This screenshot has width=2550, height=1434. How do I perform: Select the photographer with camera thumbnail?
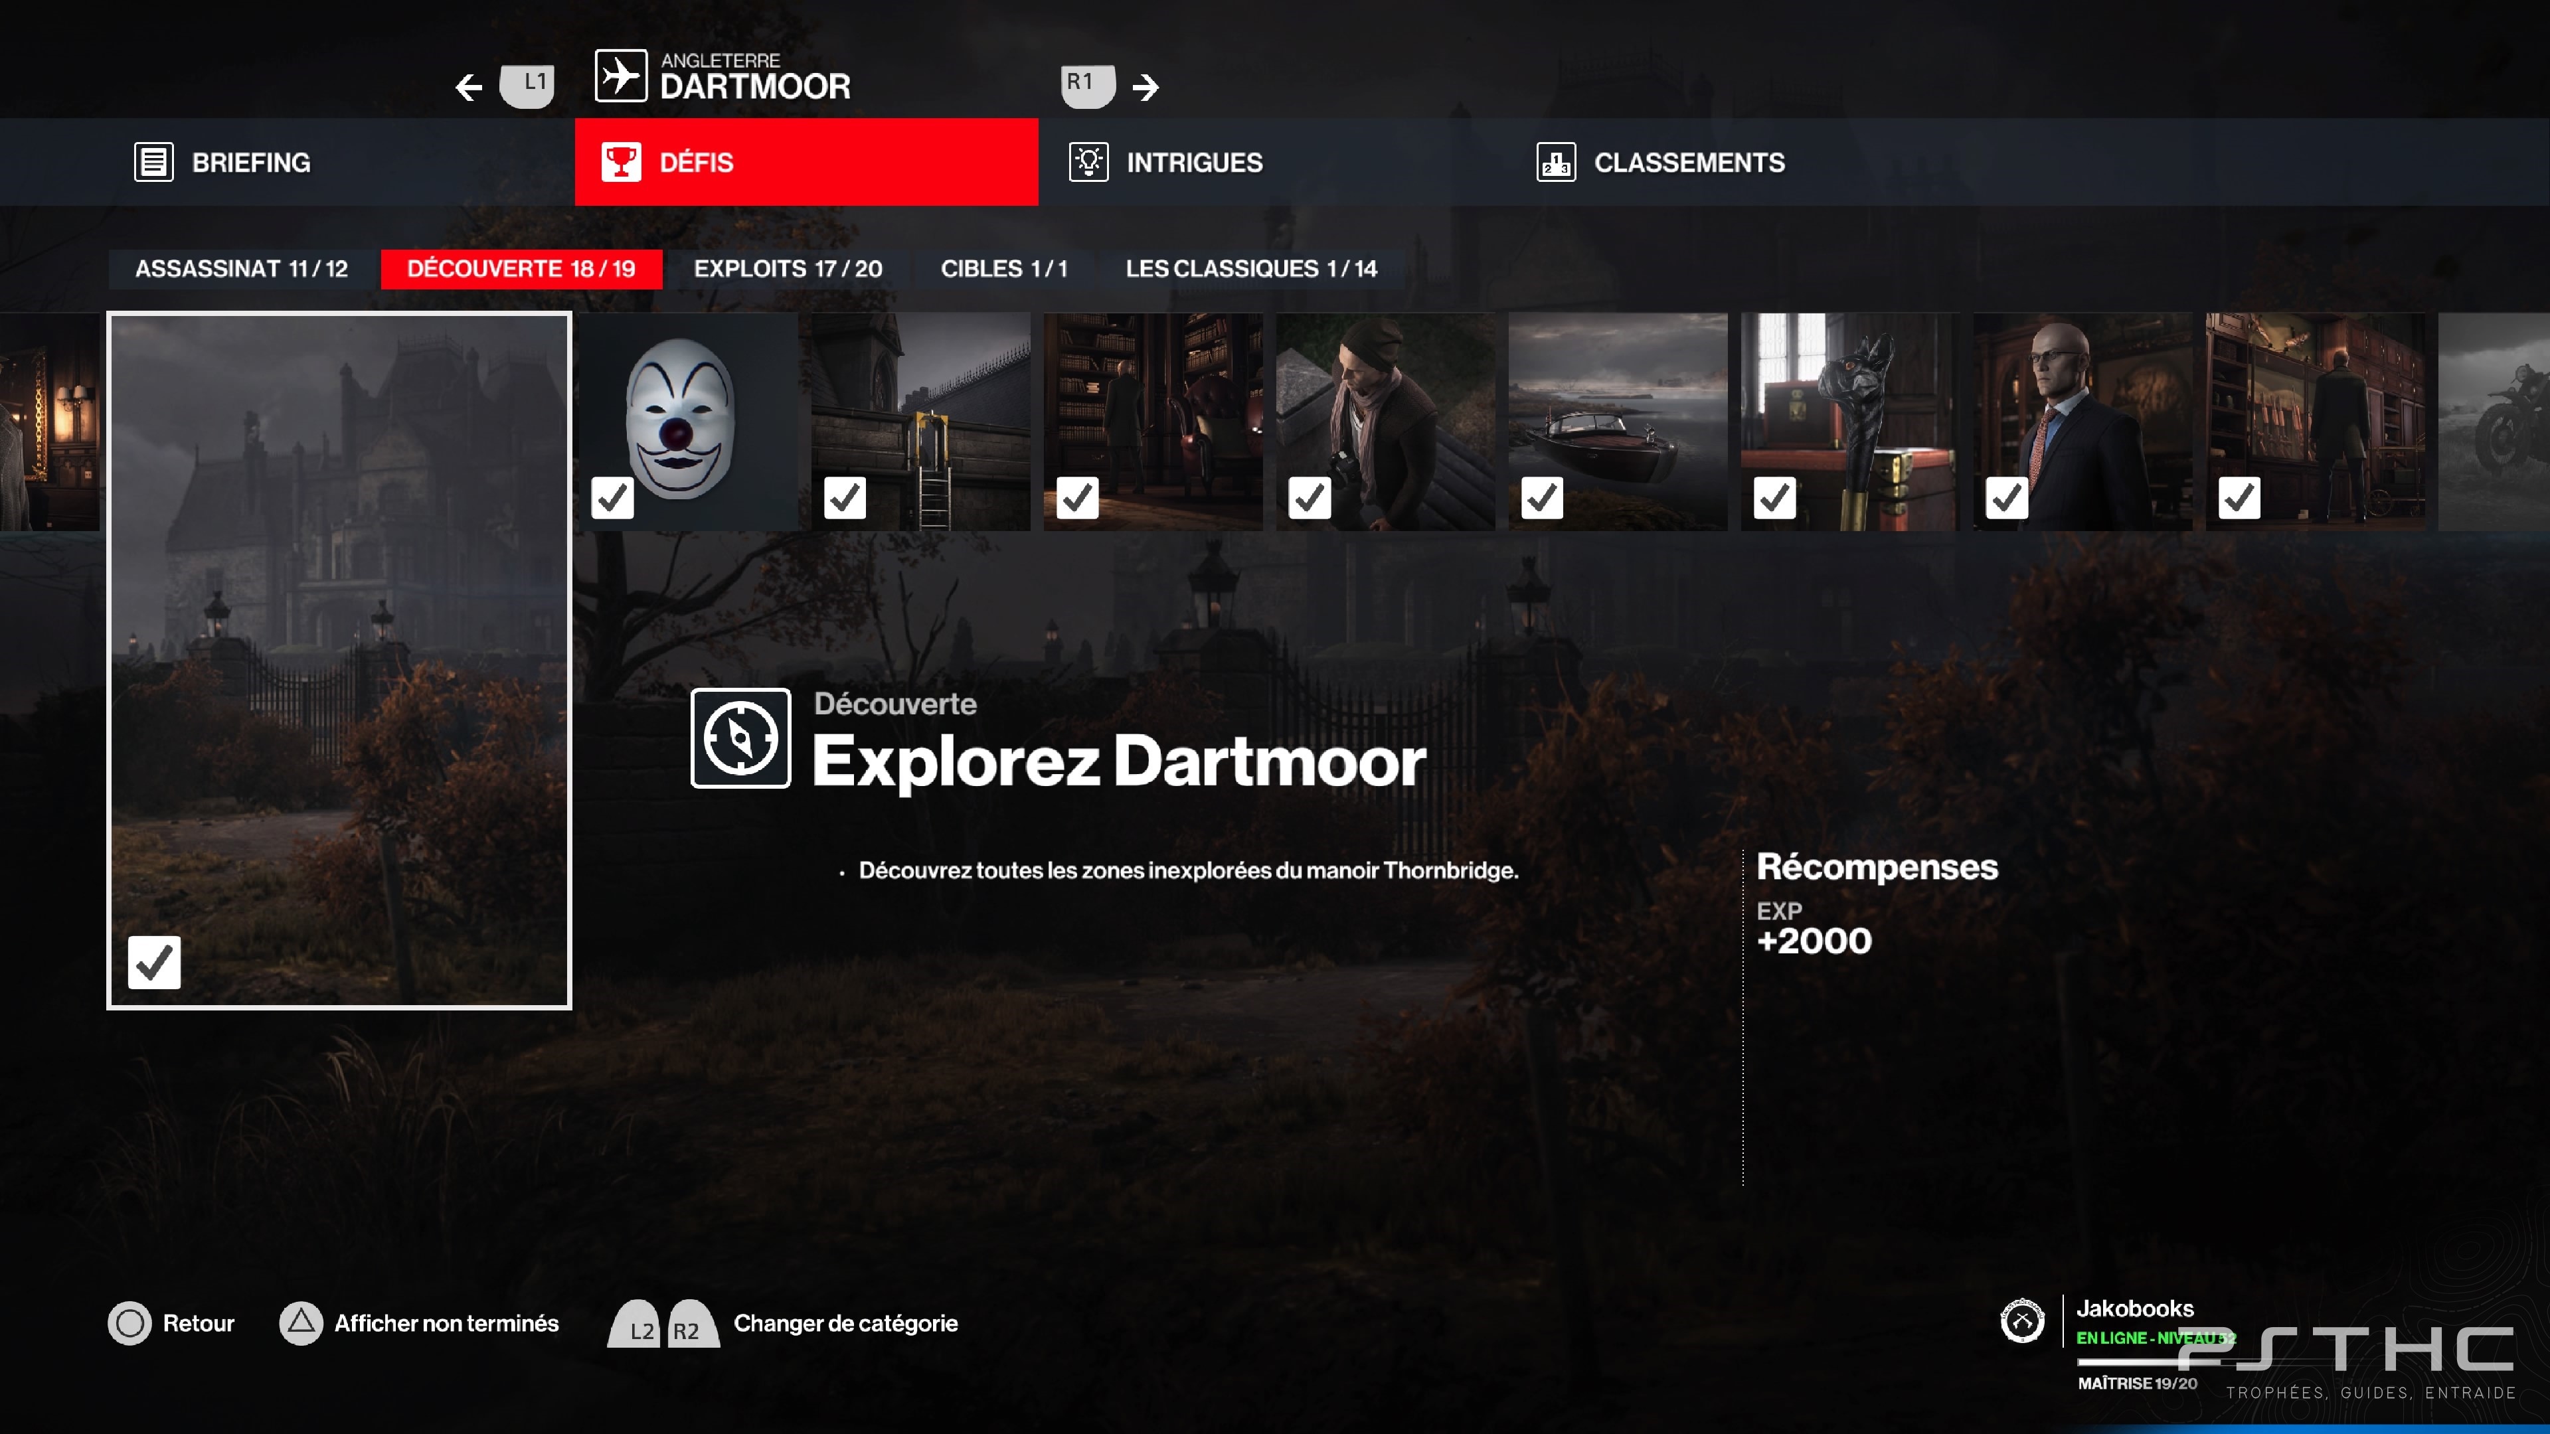pyautogui.click(x=1386, y=422)
